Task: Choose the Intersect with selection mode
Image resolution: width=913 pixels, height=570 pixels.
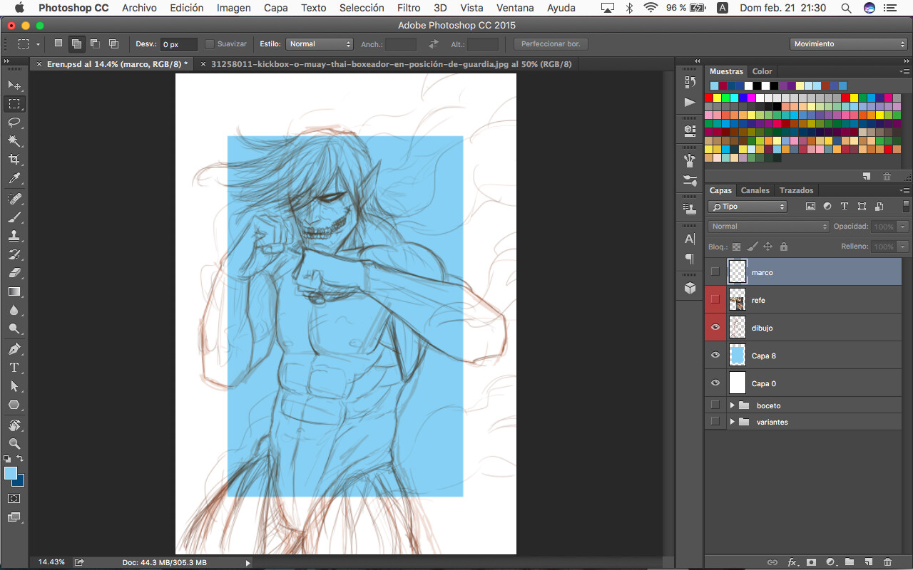Action: 113,43
